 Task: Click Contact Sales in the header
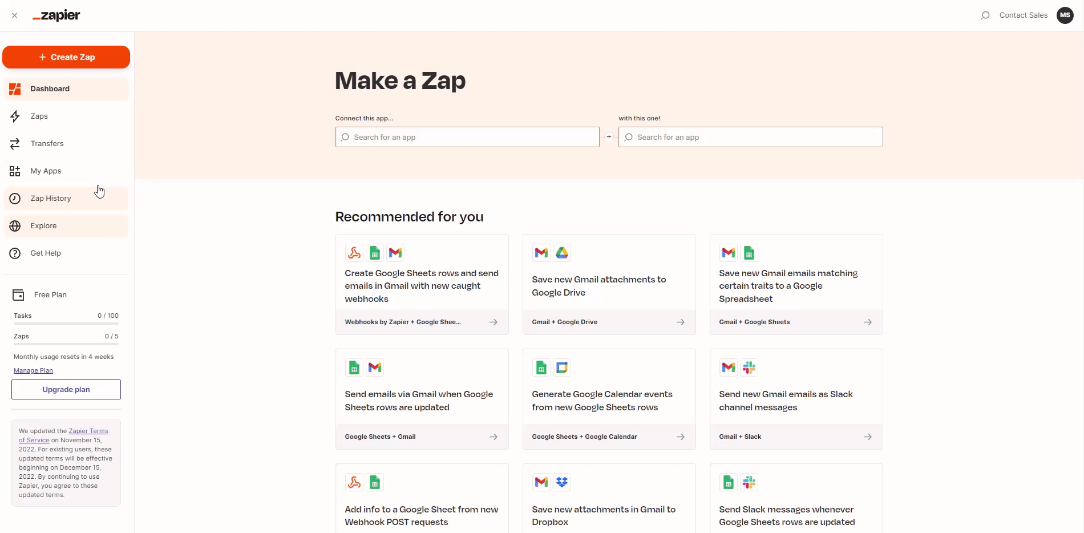1023,15
